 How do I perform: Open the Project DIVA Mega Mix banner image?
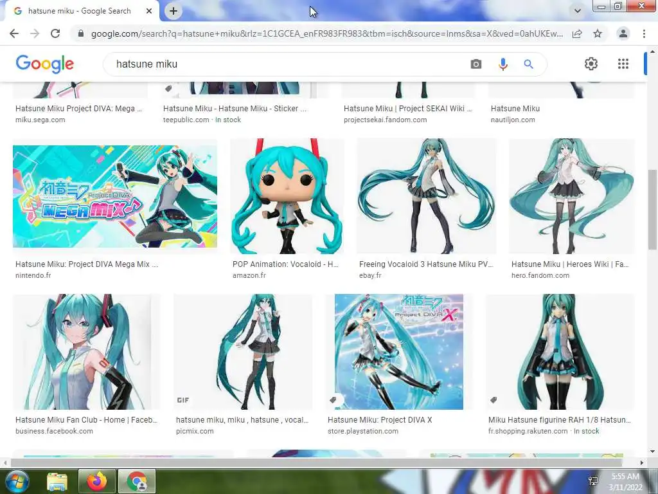115,197
